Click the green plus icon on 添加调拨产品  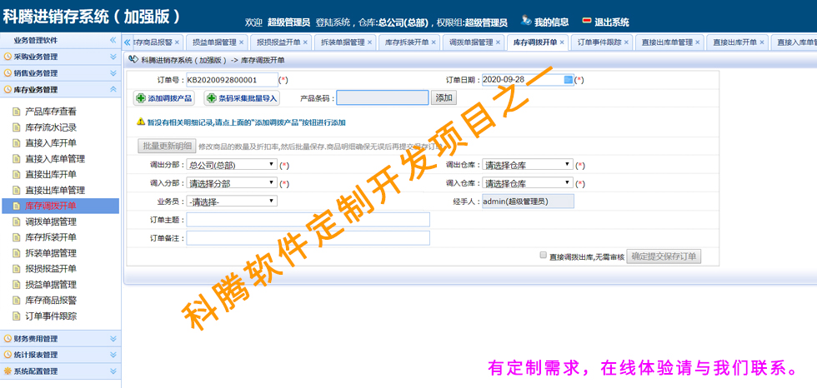coord(141,97)
